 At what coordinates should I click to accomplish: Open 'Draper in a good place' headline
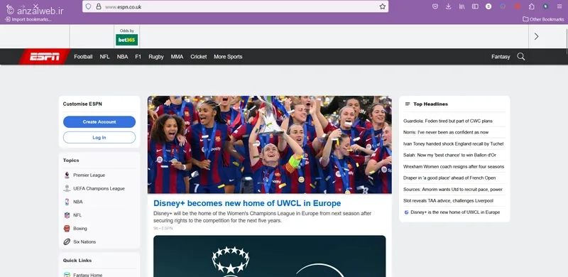[x=449, y=178]
